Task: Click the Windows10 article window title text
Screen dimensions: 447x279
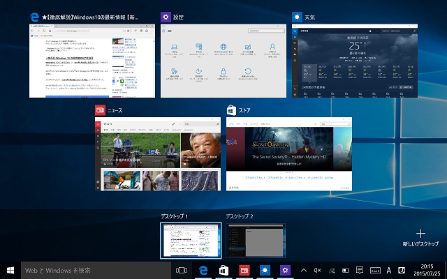Action: click(90, 17)
